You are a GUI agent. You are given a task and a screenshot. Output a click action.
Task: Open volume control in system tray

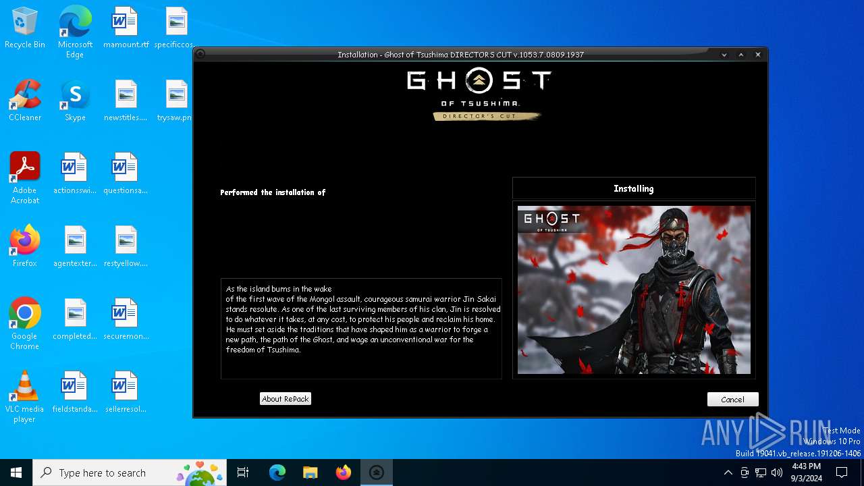point(777,473)
